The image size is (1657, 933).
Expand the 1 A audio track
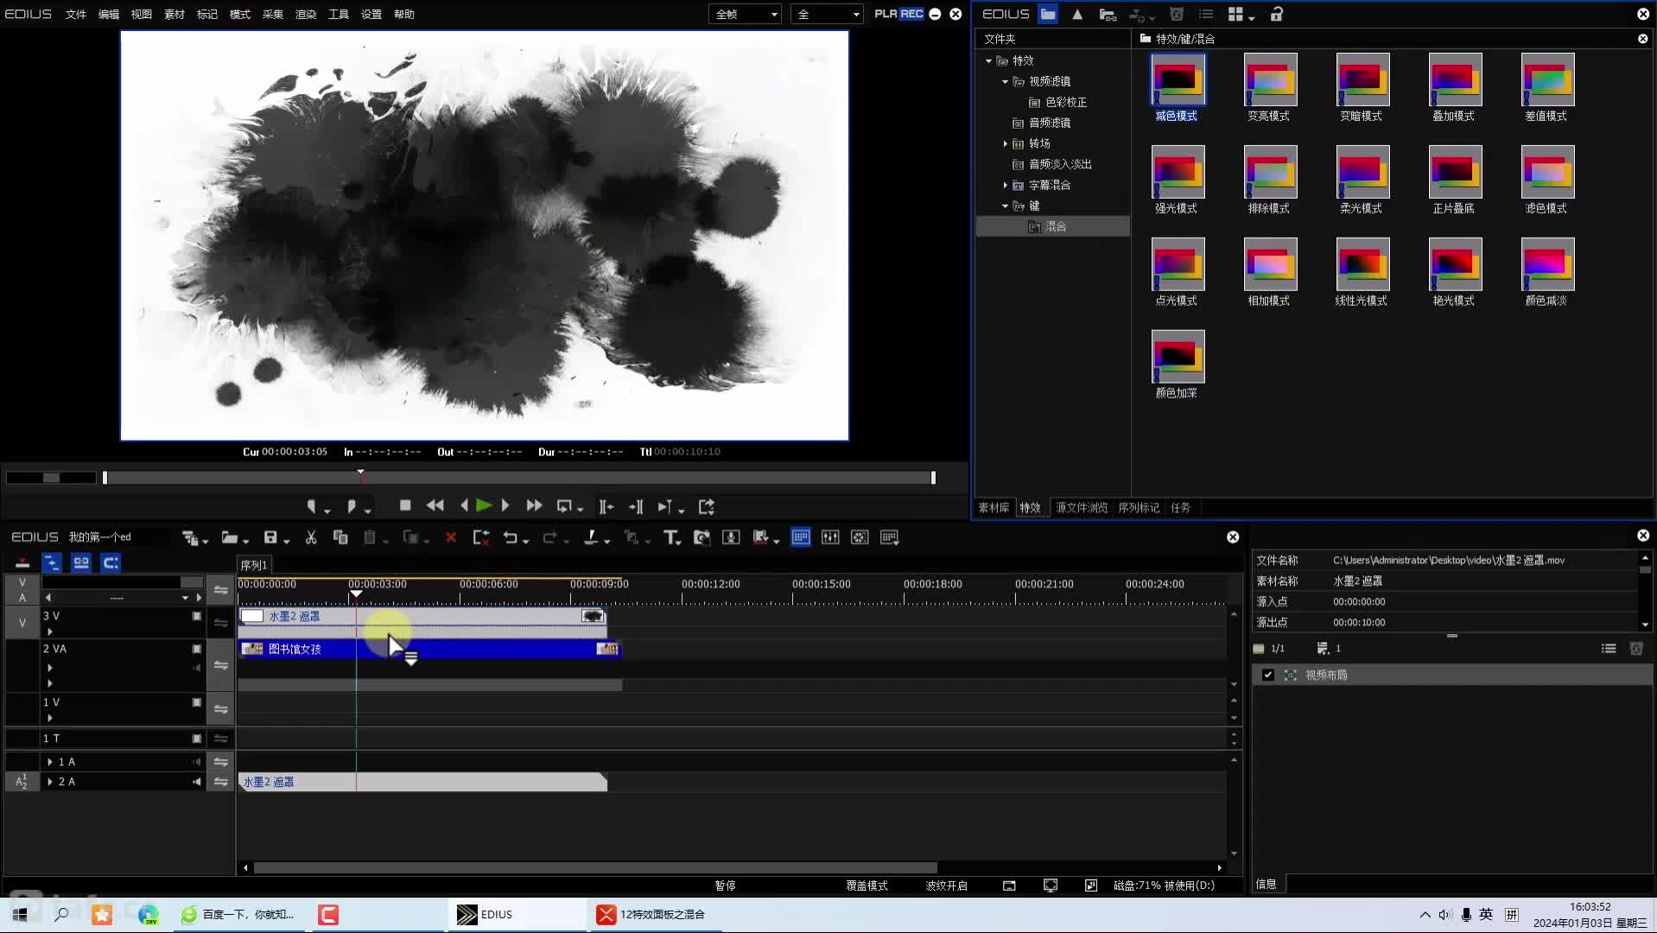49,762
